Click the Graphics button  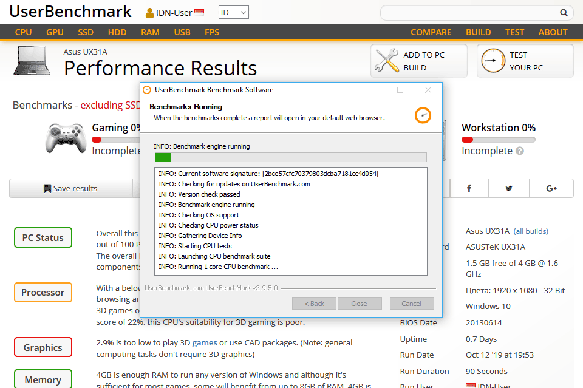click(x=43, y=347)
